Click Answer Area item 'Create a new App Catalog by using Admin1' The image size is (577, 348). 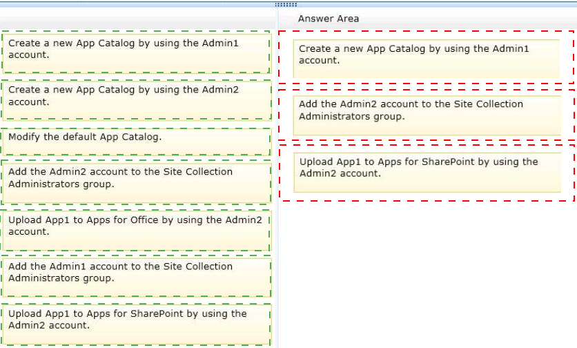[426, 59]
